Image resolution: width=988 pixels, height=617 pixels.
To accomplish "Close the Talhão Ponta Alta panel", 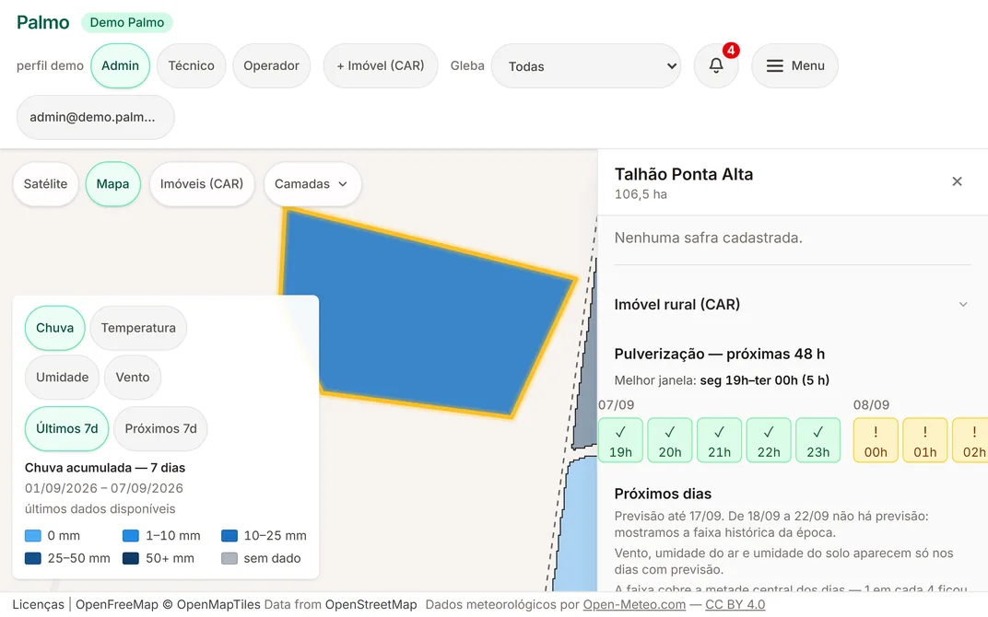I will (x=957, y=181).
